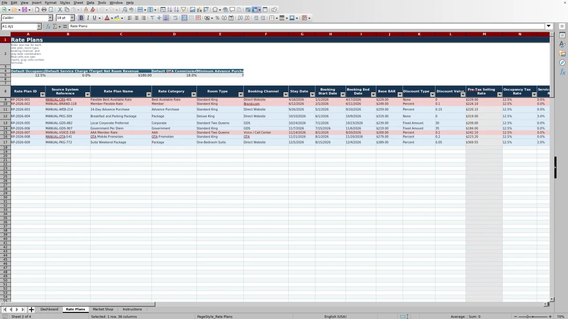Click the Sort Ascending icon

pos(169,9)
